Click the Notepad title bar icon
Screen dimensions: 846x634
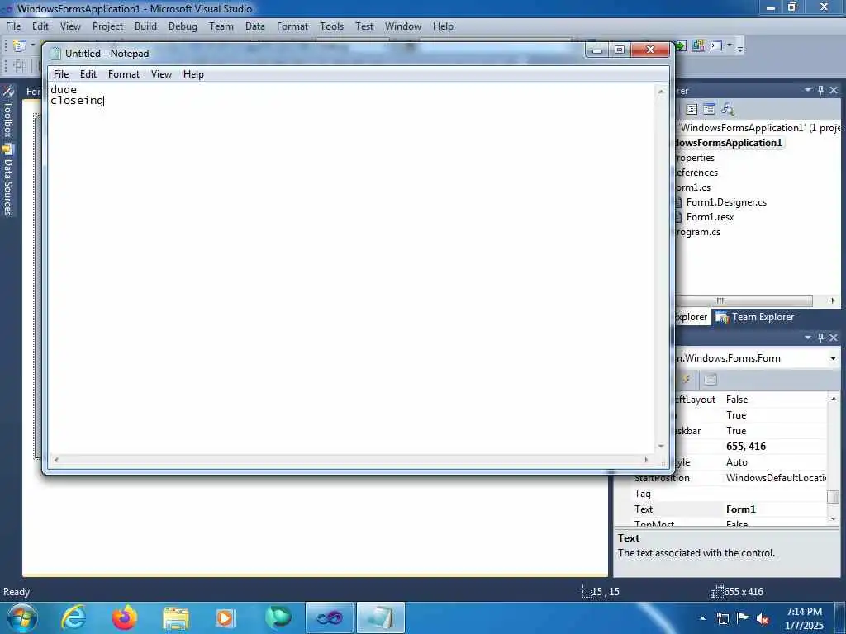[55, 54]
